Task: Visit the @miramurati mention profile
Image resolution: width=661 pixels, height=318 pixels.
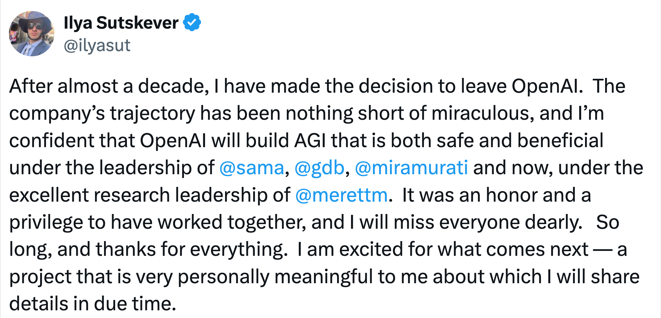Action: (x=411, y=168)
